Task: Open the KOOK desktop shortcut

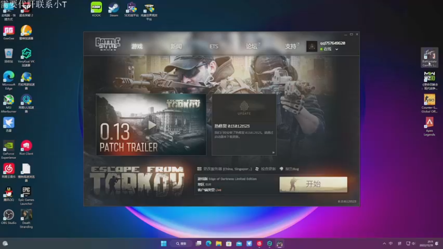Action: (x=96, y=9)
